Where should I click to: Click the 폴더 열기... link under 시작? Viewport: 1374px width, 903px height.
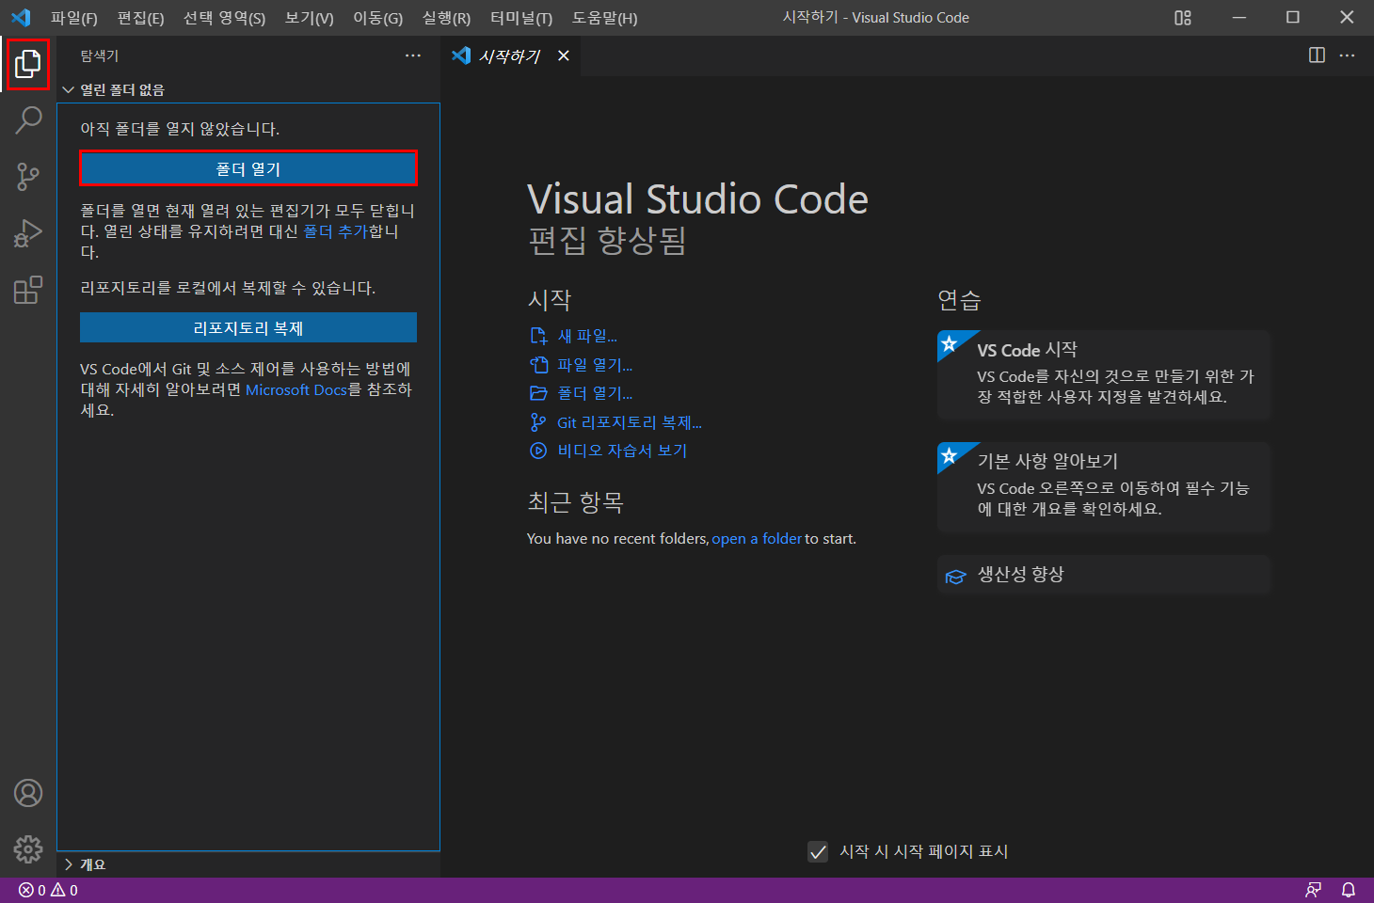click(582, 393)
